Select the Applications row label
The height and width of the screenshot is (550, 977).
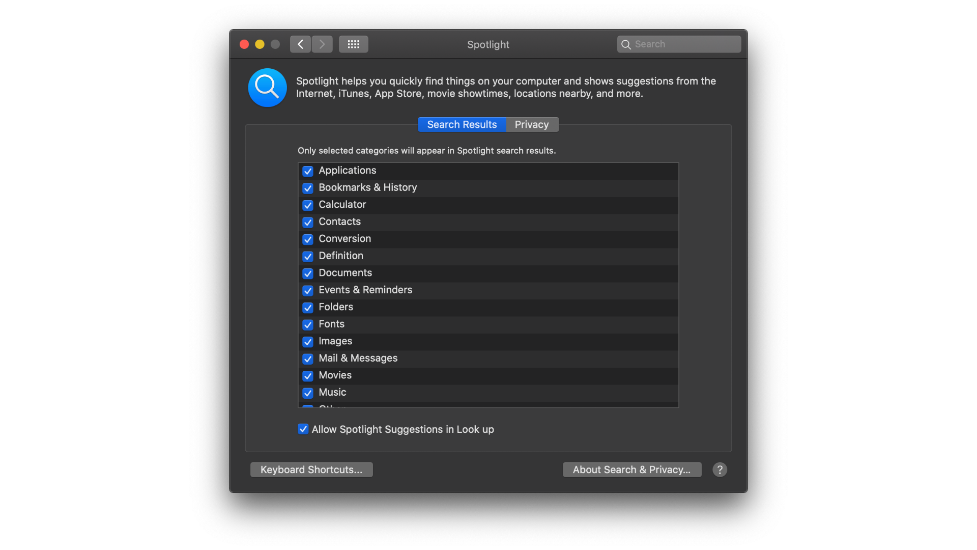348,171
